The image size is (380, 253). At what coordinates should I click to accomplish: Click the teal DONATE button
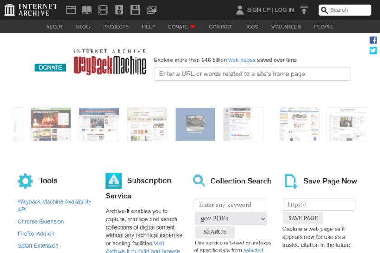(50, 67)
